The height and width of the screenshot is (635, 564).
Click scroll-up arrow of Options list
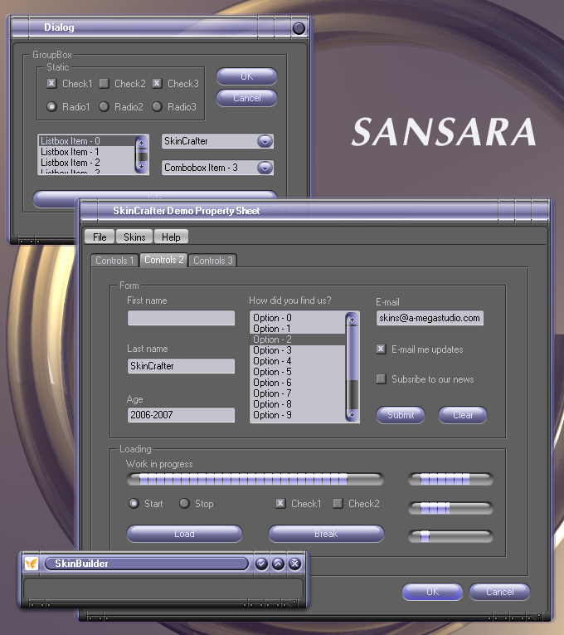pyautogui.click(x=352, y=320)
